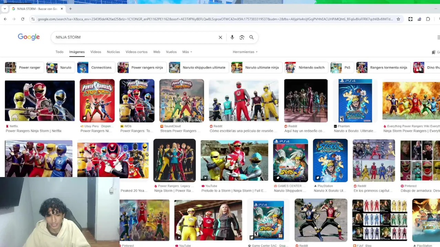Filter by Naruto shippuden ultimate chip
This screenshot has height=247, width=440.
(x=199, y=68)
